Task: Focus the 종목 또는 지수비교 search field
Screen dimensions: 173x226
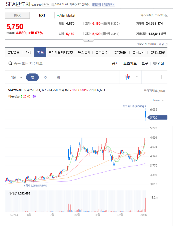Action: 28,63
